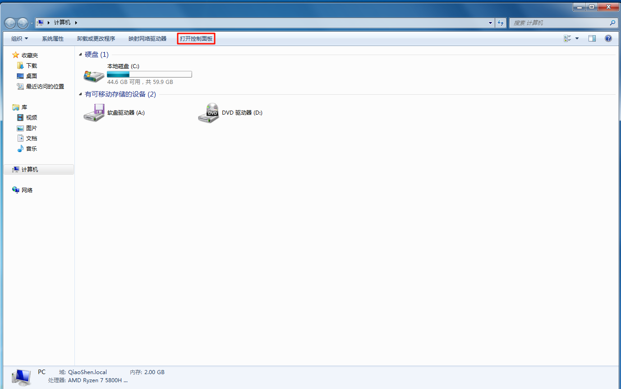Open the 组织 menu

pos(19,39)
